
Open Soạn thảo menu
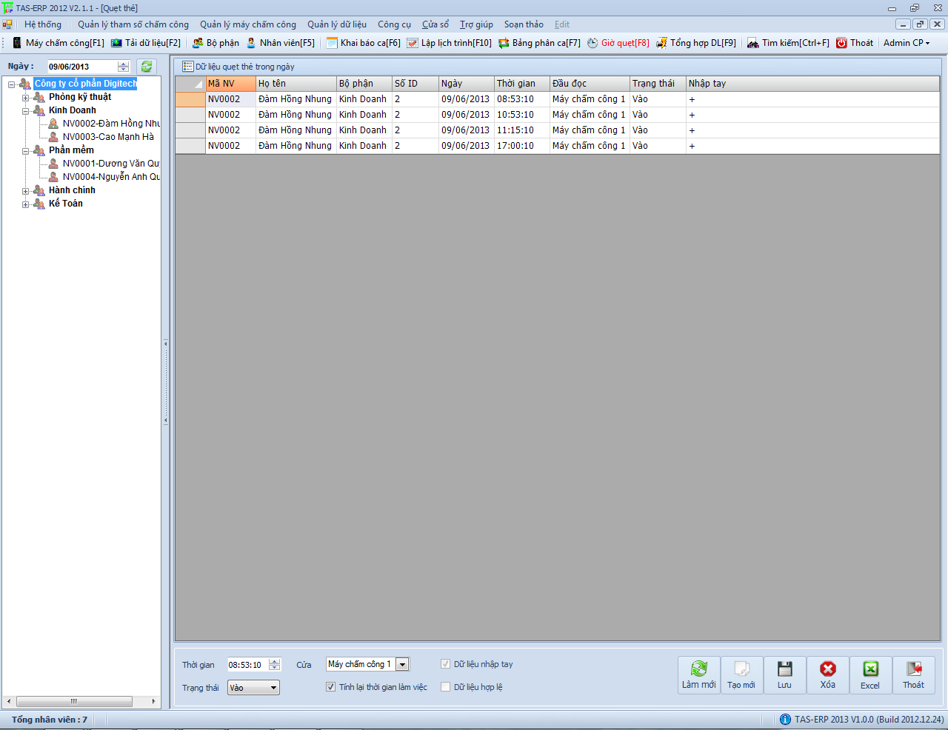click(524, 24)
